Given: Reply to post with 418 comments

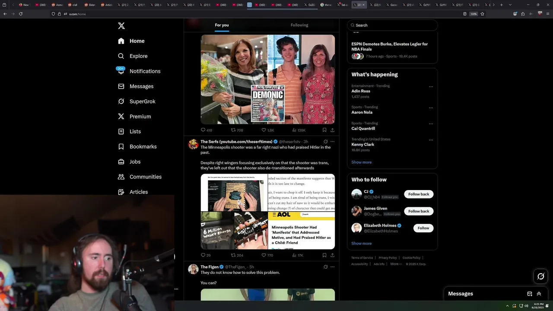Looking at the screenshot, I should 206,130.
